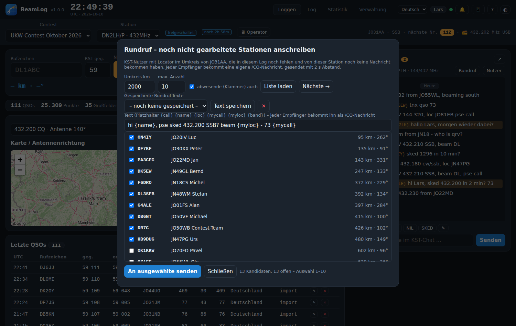Edit the DK2OY QSO row pencil icon
Image resolution: width=516 pixels, height=326 pixels.
pyautogui.click(x=314, y=291)
